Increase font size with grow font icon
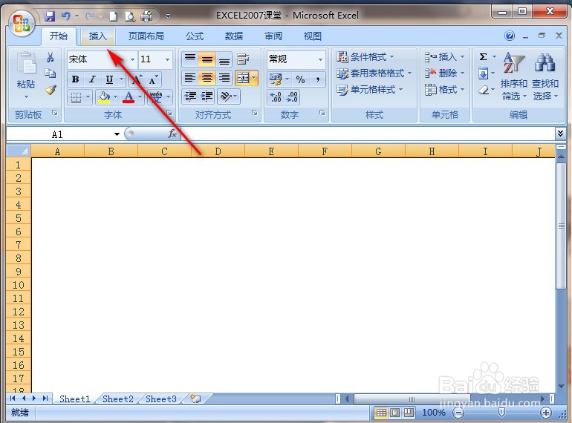Viewport: 572px width, 423px height. pyautogui.click(x=137, y=79)
